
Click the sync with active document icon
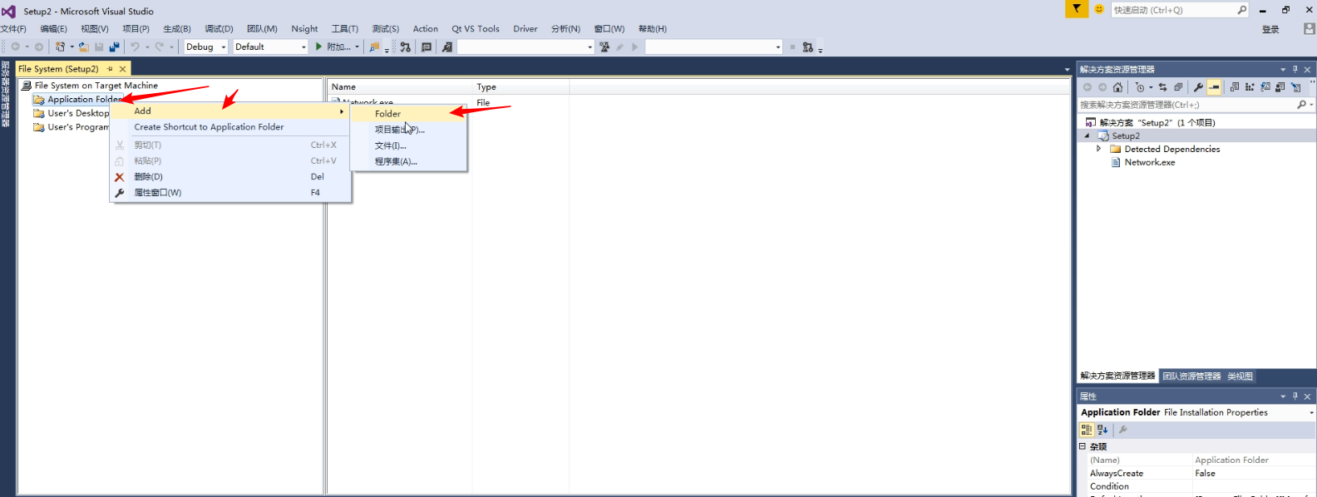click(1162, 87)
